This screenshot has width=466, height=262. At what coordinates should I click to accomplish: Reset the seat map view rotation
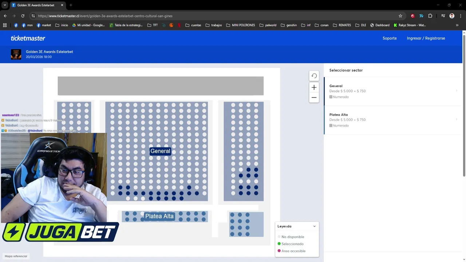pyautogui.click(x=314, y=76)
